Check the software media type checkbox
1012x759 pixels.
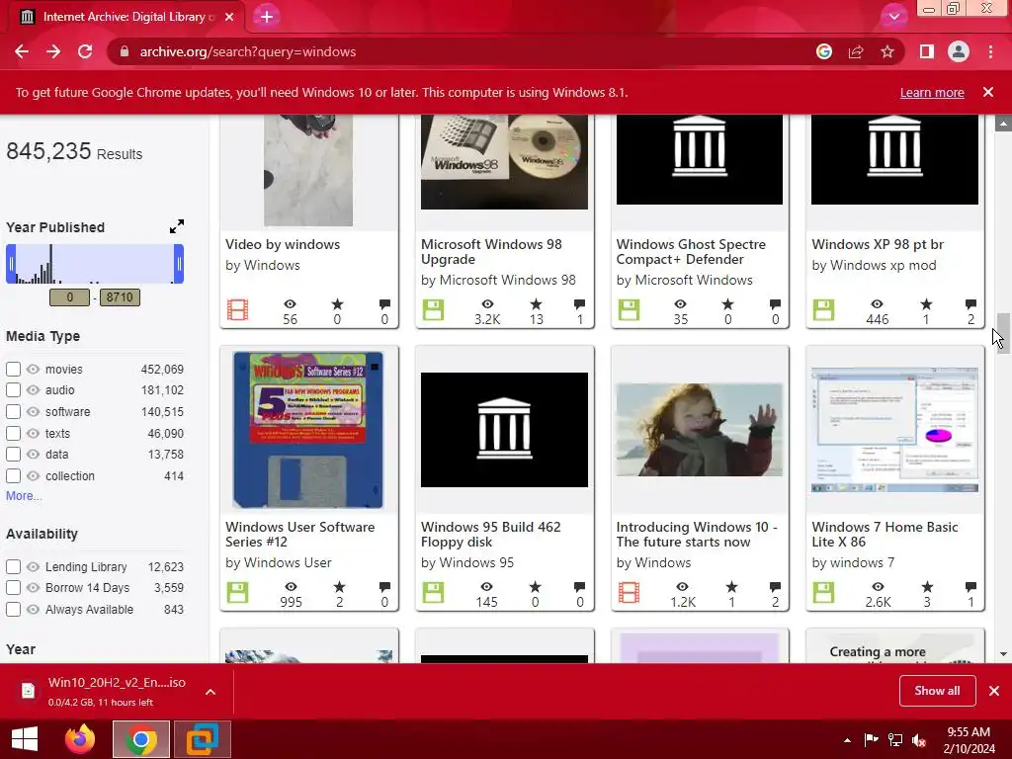[14, 412]
